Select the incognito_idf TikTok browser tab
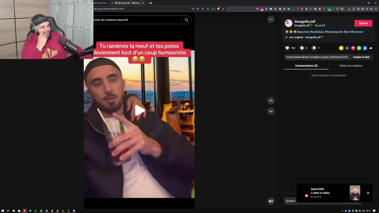379x213 pixels. [126, 3]
